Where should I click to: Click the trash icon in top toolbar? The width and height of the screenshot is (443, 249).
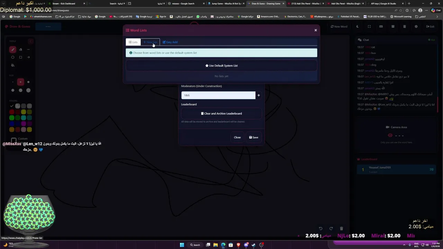(404, 27)
